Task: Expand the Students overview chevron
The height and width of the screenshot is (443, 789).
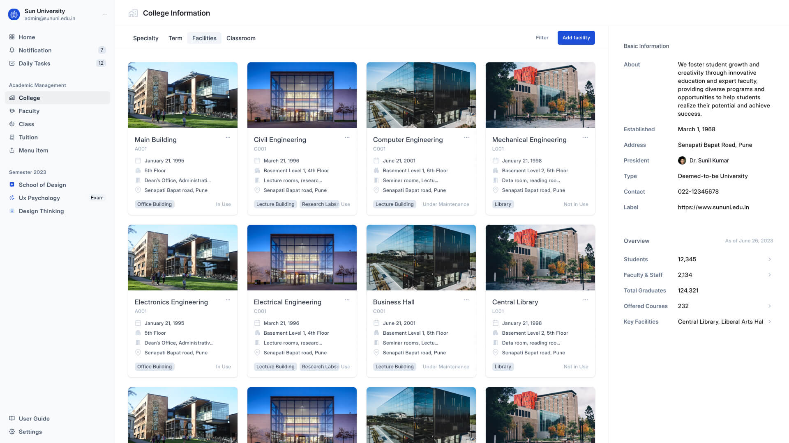Action: coord(770,259)
